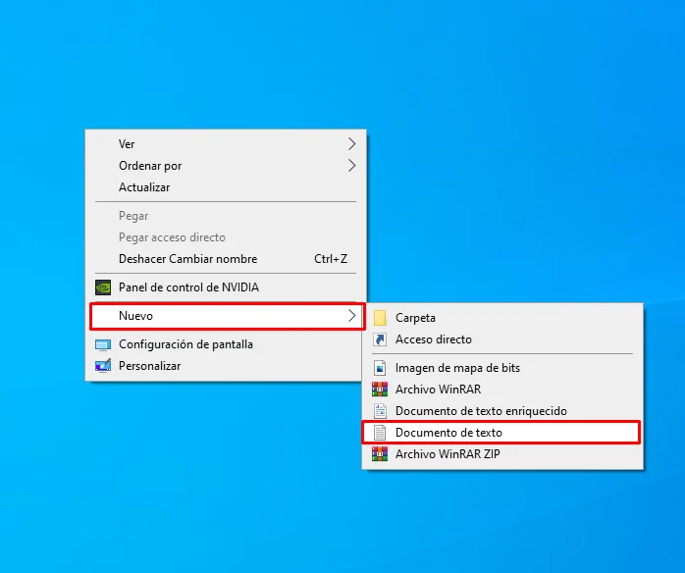Click the Imagen de mapa de bits icon
The height and width of the screenshot is (573, 685).
(380, 368)
